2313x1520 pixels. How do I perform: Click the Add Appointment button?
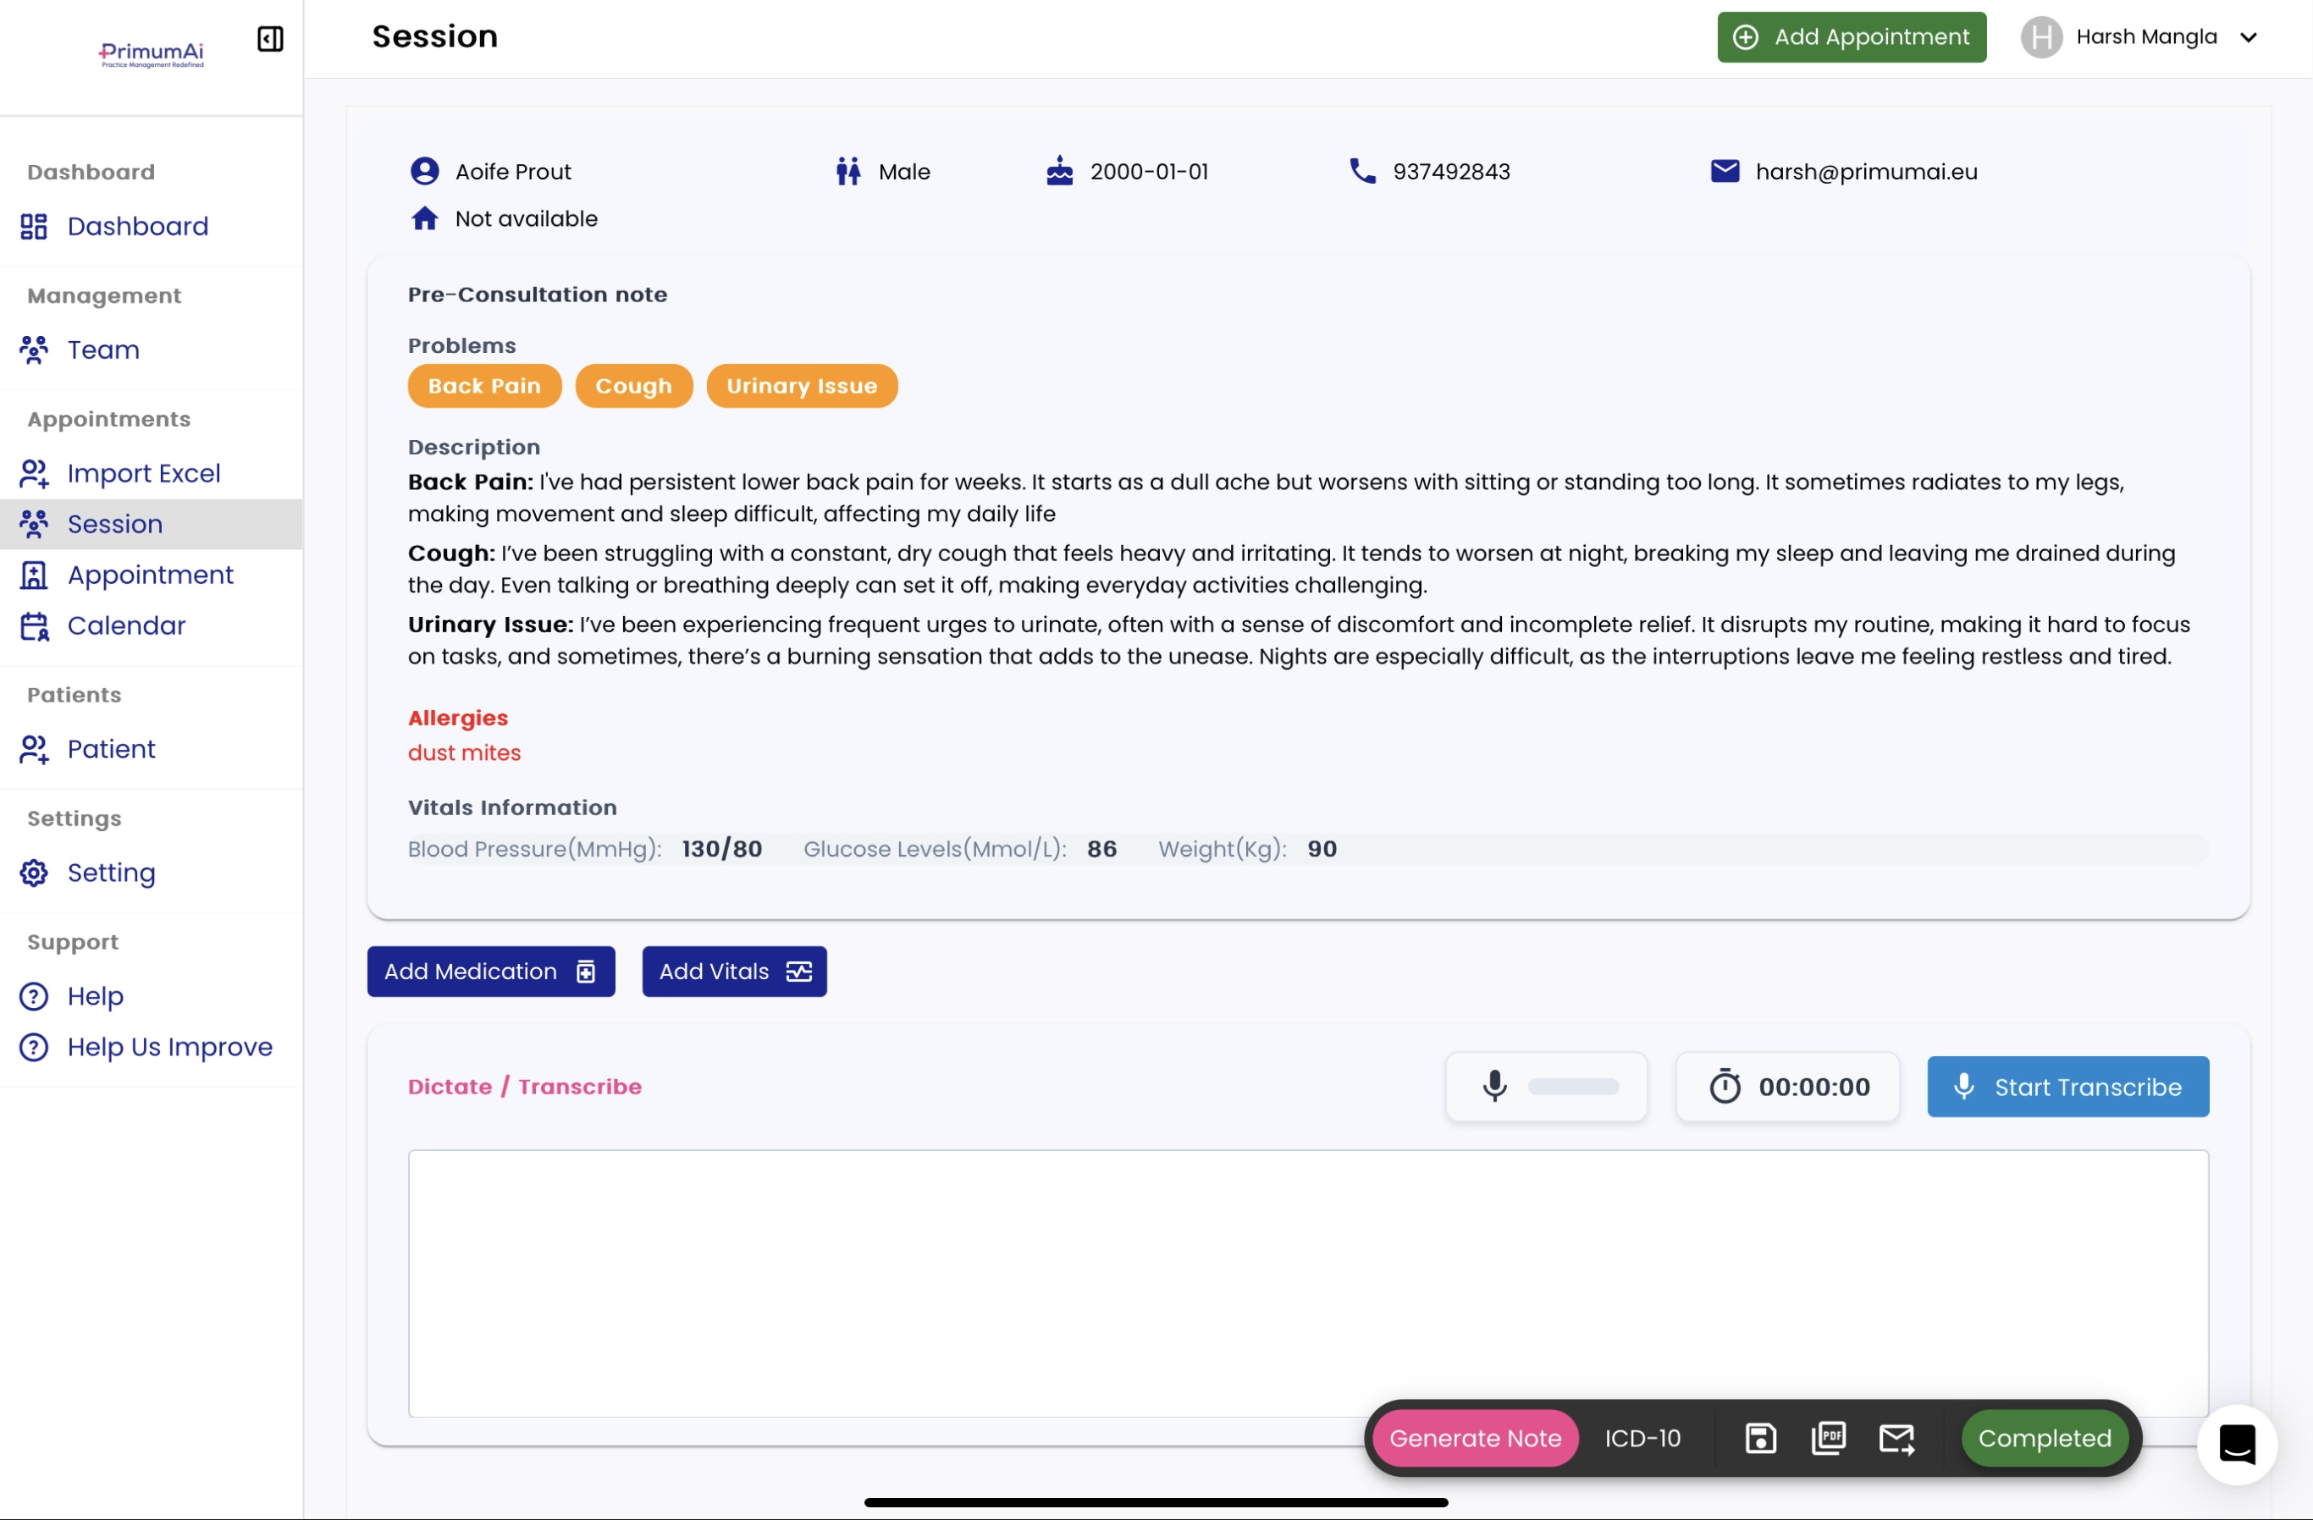pyautogui.click(x=1851, y=37)
